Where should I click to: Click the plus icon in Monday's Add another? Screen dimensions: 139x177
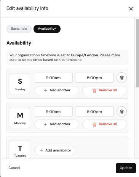coord(45,124)
